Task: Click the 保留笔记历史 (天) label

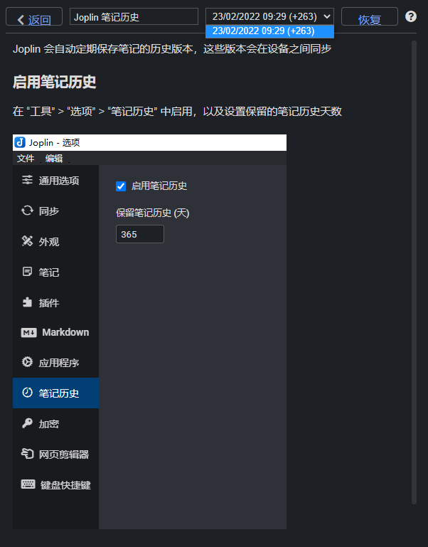Action: point(152,213)
